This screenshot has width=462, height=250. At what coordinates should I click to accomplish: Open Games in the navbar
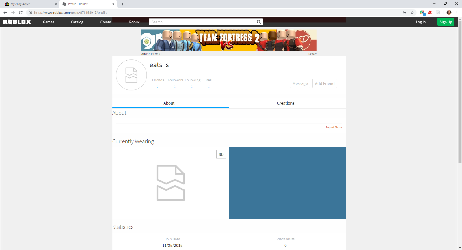click(x=49, y=22)
